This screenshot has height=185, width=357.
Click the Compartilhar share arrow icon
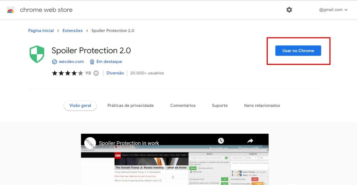(x=250, y=141)
